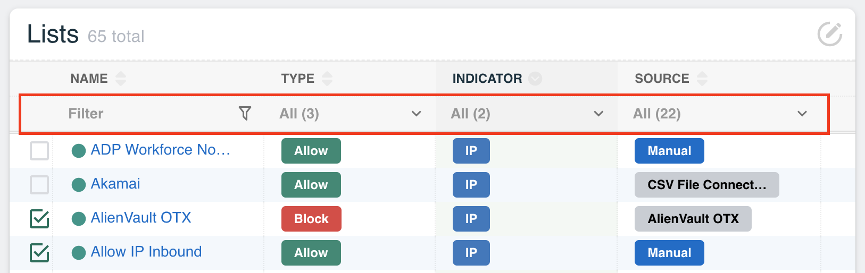Uncheck the Allow IP Inbound checkbox
Image resolution: width=865 pixels, height=273 pixels.
pyautogui.click(x=39, y=253)
